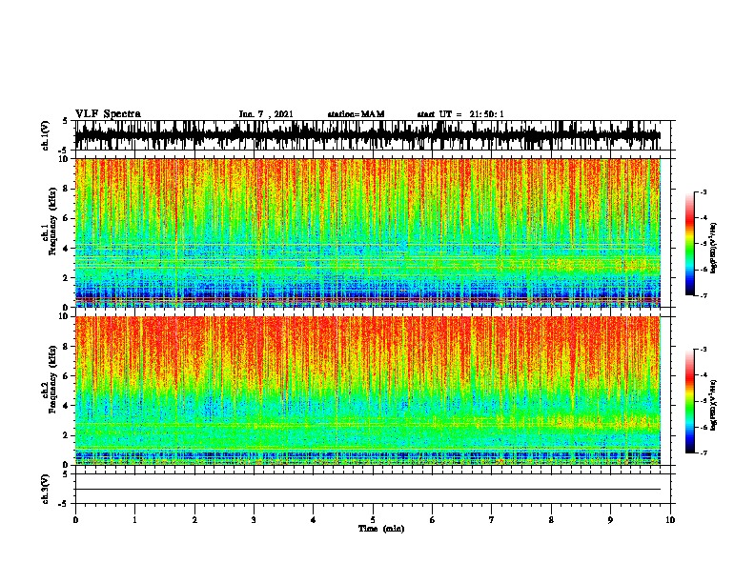Click time axis tick label "1"
Screen dimensions: 755x583
pos(134,520)
